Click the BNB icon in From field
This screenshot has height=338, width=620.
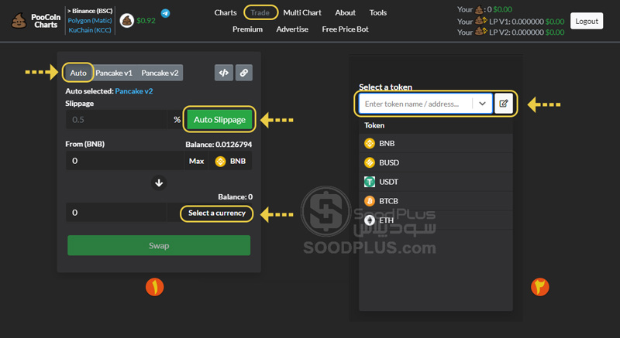220,162
